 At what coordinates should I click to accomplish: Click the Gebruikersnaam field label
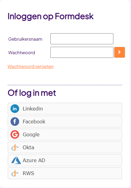click(x=25, y=39)
